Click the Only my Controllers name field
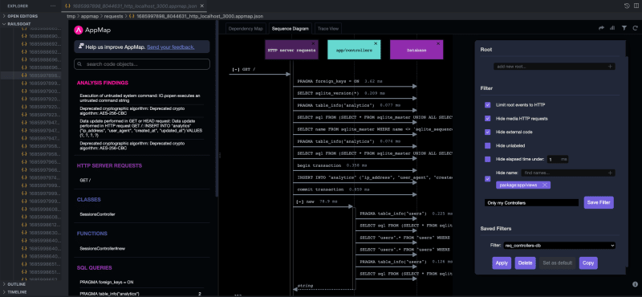Screen dimensions: 642x297 pos(531,203)
